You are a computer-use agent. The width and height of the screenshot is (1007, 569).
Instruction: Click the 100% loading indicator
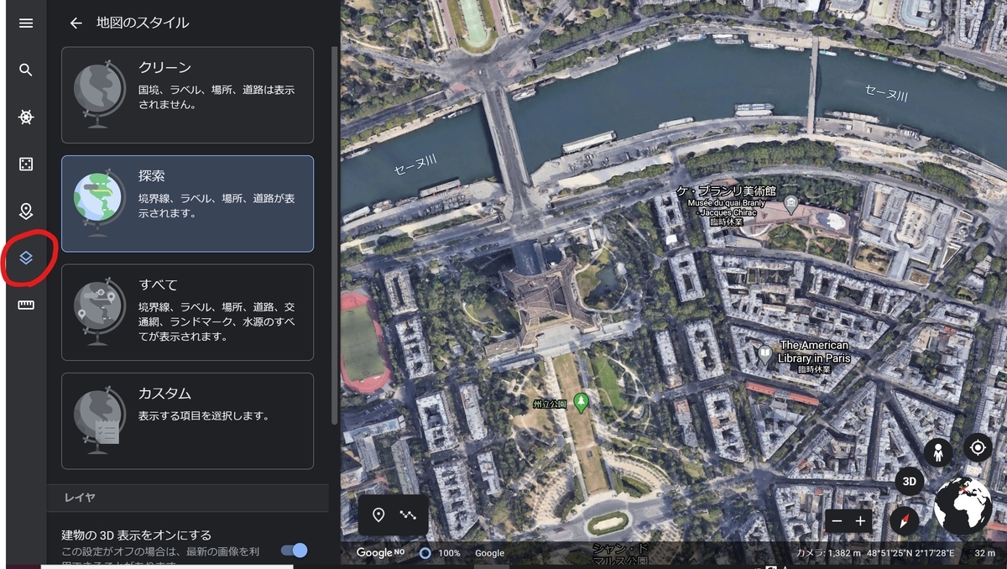440,553
